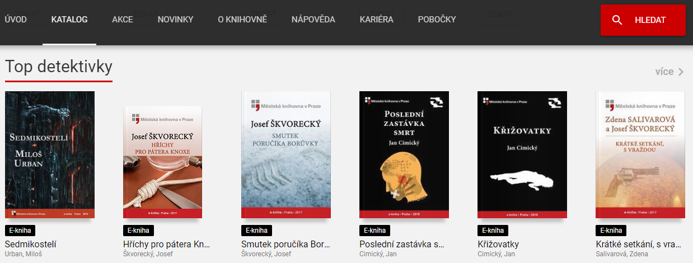This screenshot has width=693, height=263.
Task: Open the AKCE menu item
Action: click(x=123, y=20)
